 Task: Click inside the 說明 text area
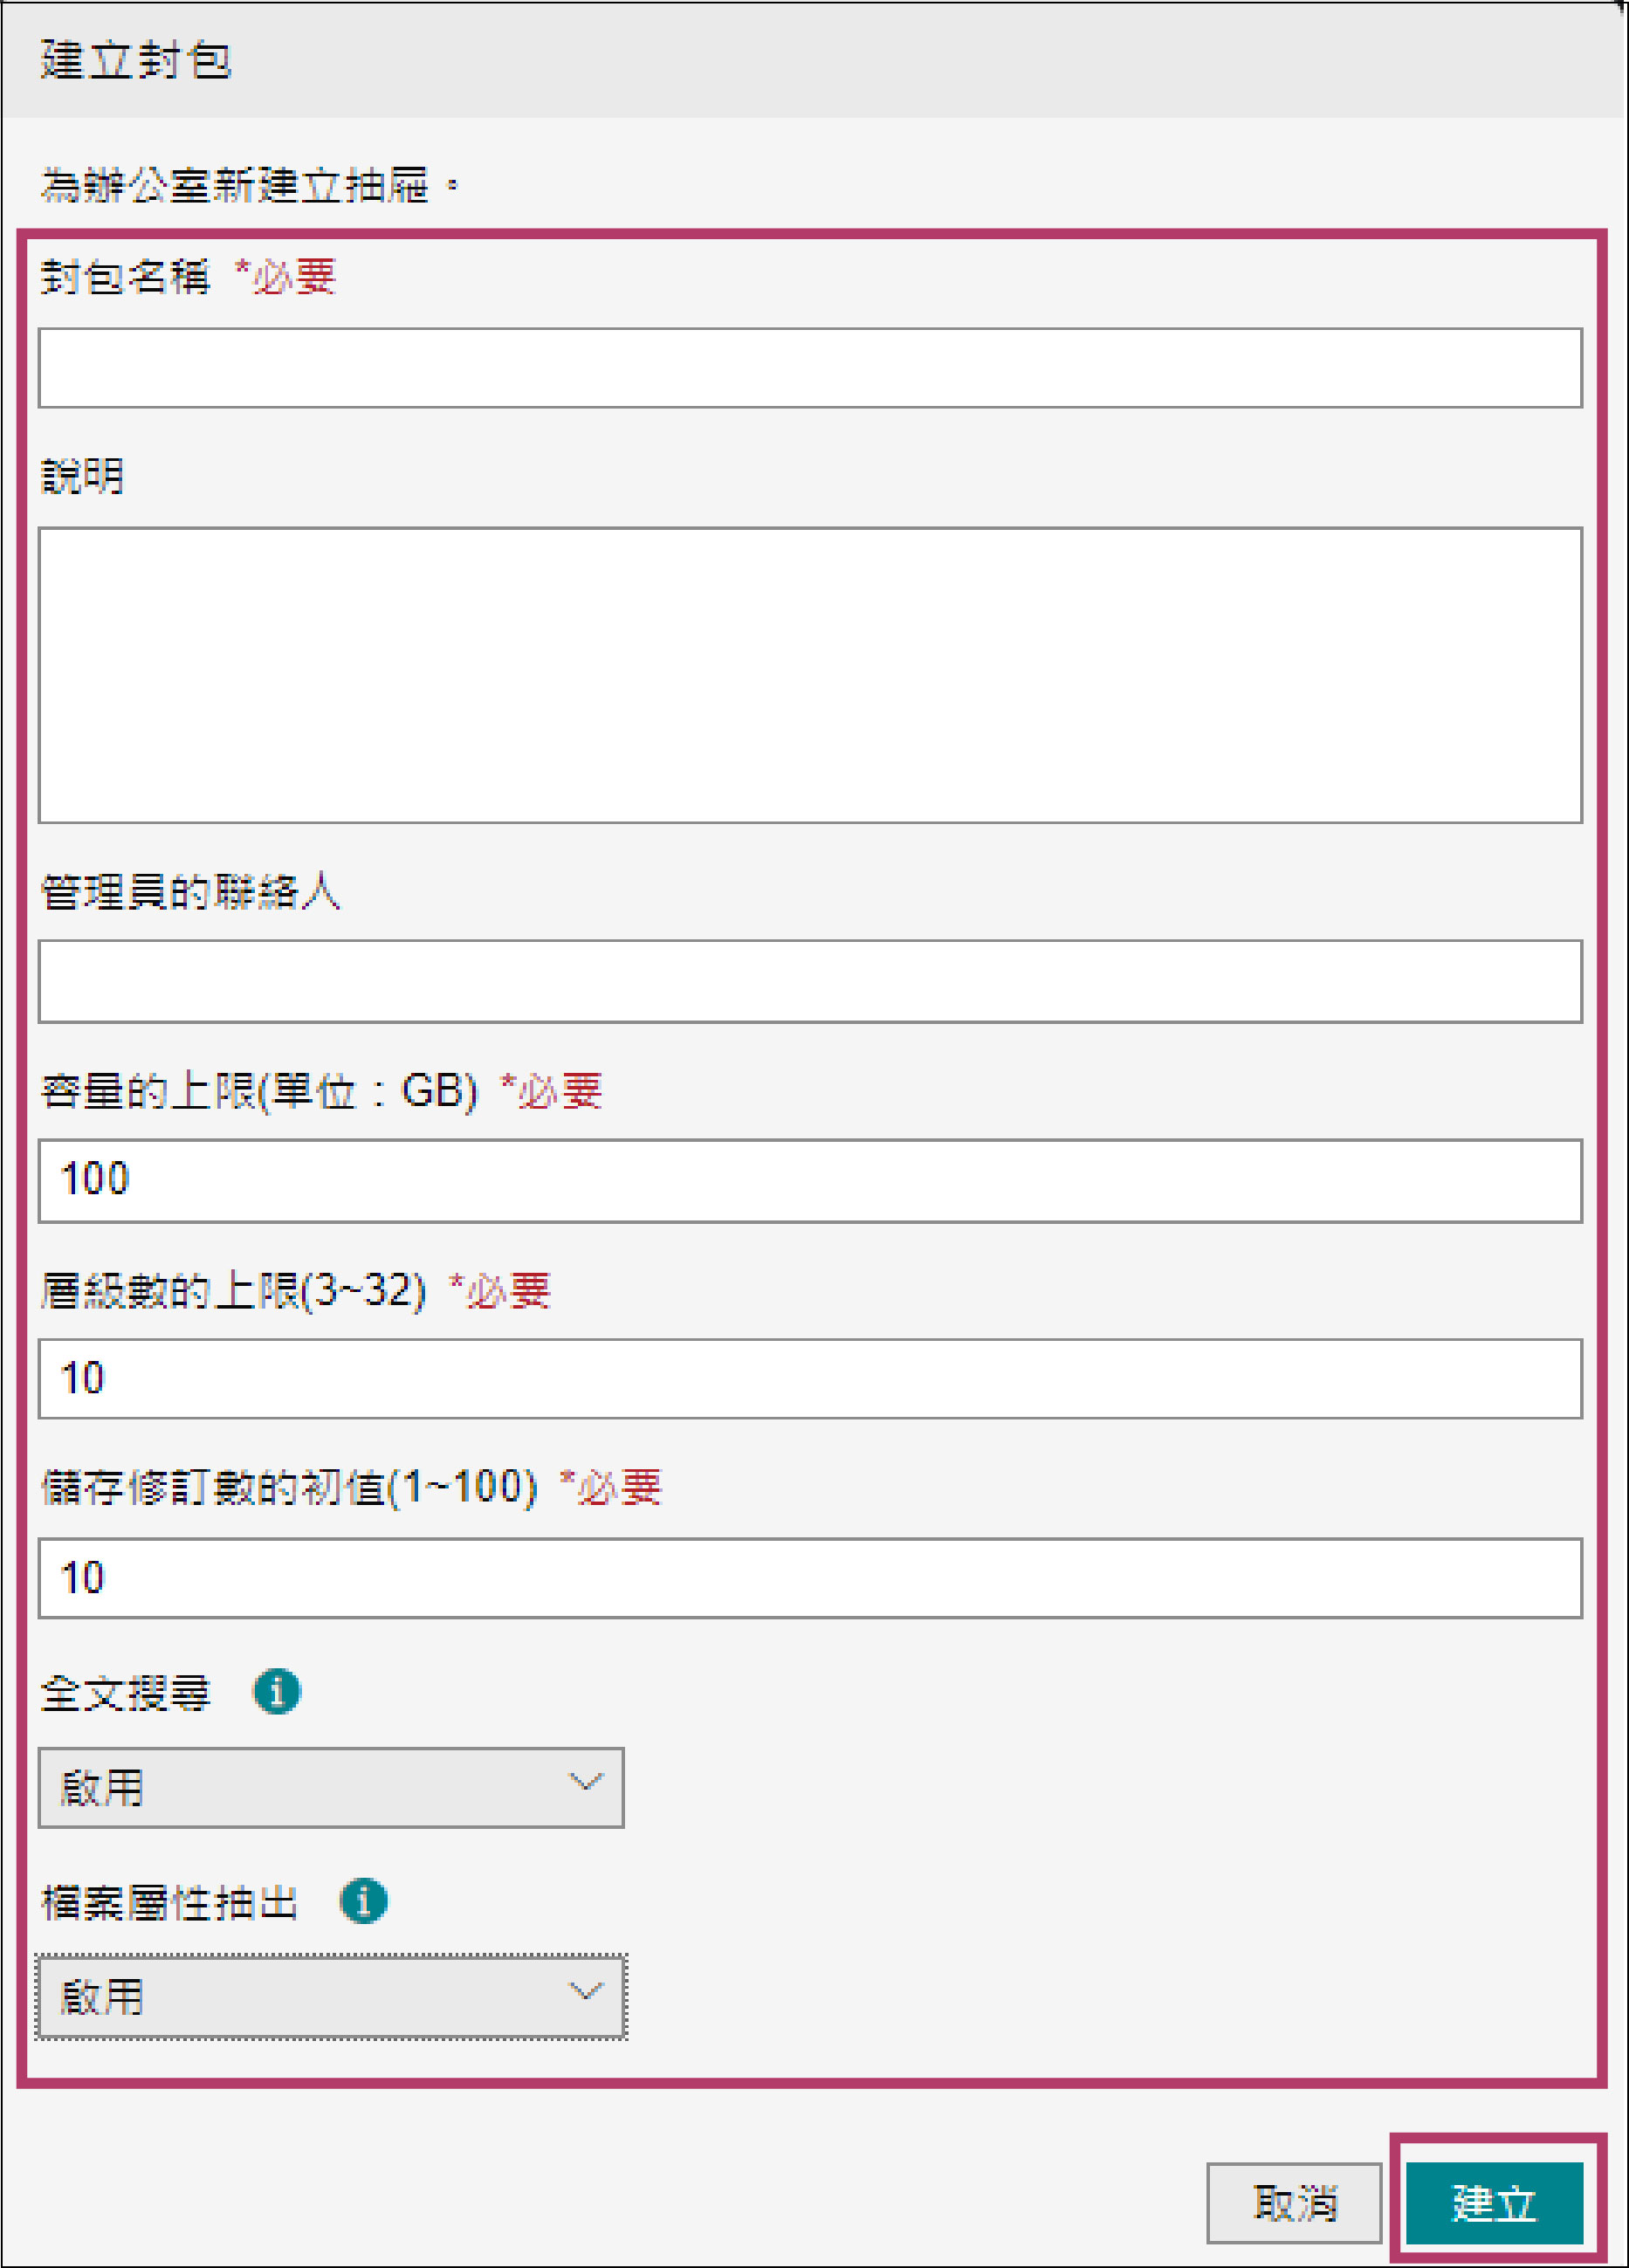click(810, 675)
